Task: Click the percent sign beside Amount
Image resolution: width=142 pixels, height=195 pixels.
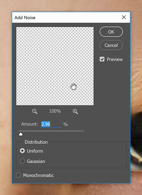Action: click(66, 124)
